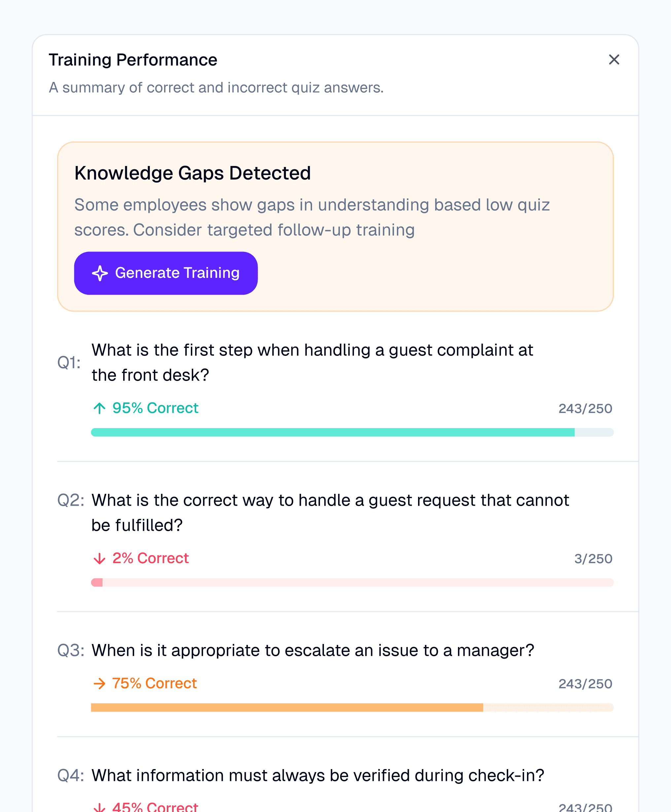
Task: Click the green up arrow beside 95% Correct
Action: click(x=99, y=408)
